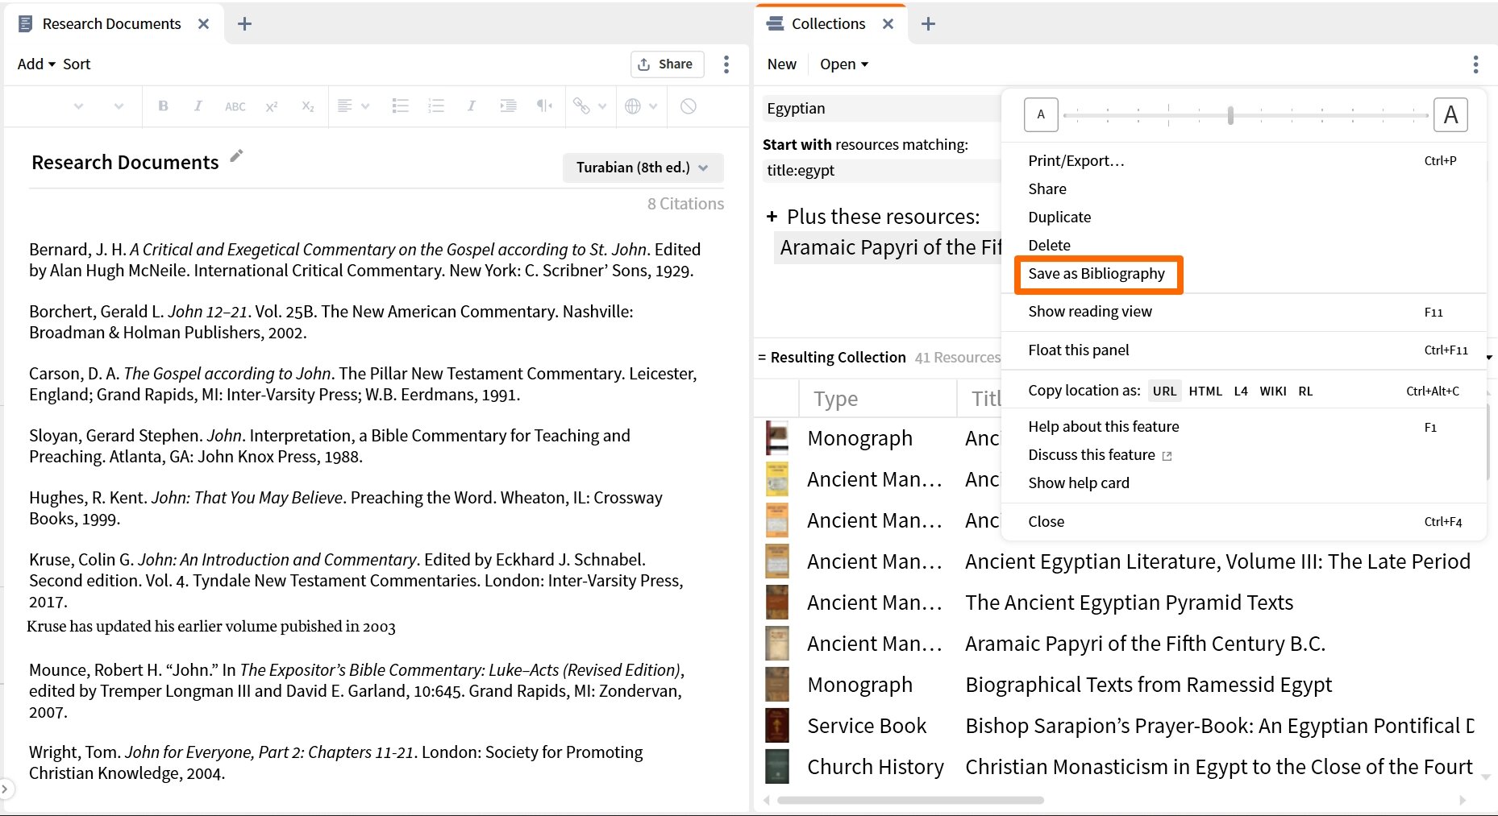Screen dimensions: 1498x816
Task: Click the superscript formatting icon
Action: coord(272,106)
